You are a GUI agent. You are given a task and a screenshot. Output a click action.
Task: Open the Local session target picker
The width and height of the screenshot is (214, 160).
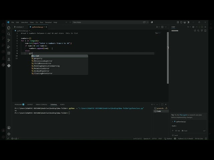[x=175, y=135]
